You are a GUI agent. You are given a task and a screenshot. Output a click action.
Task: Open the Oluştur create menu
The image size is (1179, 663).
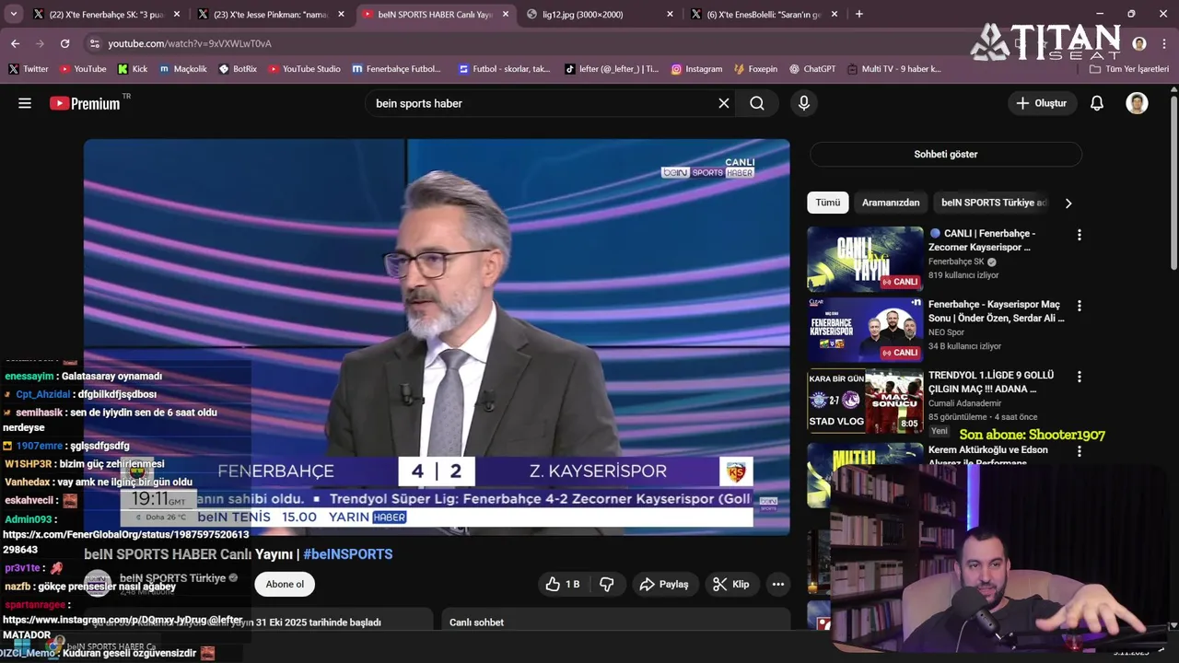coord(1042,103)
